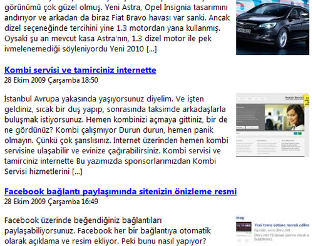
Task: Click the date "28 Ekim 2009 Çarşamba 16:49"
Action: coord(51,202)
